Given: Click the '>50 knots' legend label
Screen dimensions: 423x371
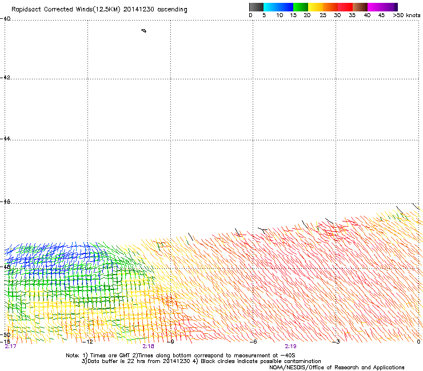Looking at the screenshot, I should [406, 15].
